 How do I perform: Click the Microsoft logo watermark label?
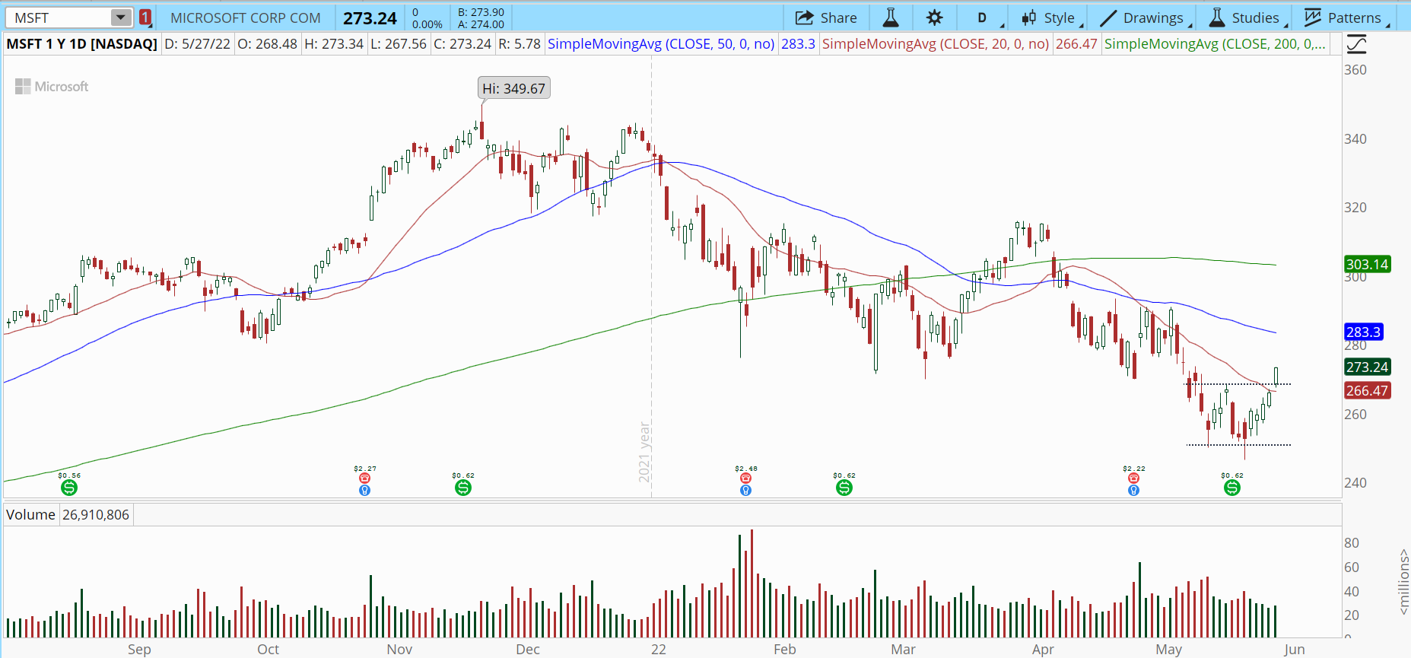pyautogui.click(x=52, y=87)
